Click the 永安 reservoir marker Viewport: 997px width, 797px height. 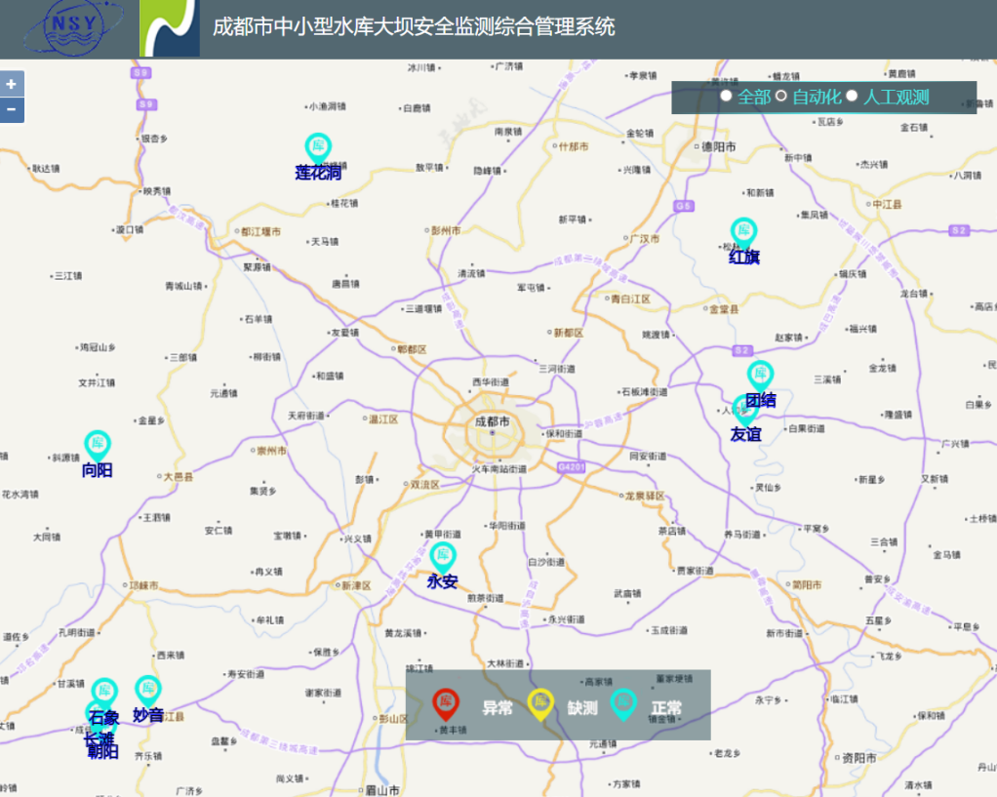[443, 557]
